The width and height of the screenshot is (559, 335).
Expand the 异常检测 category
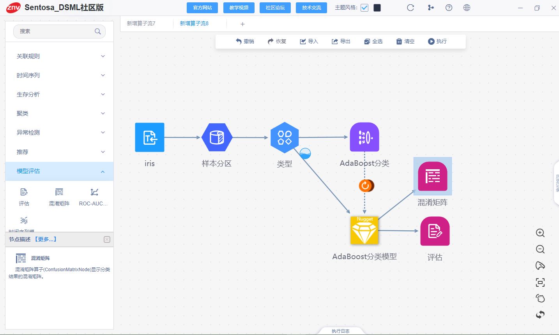pos(60,133)
